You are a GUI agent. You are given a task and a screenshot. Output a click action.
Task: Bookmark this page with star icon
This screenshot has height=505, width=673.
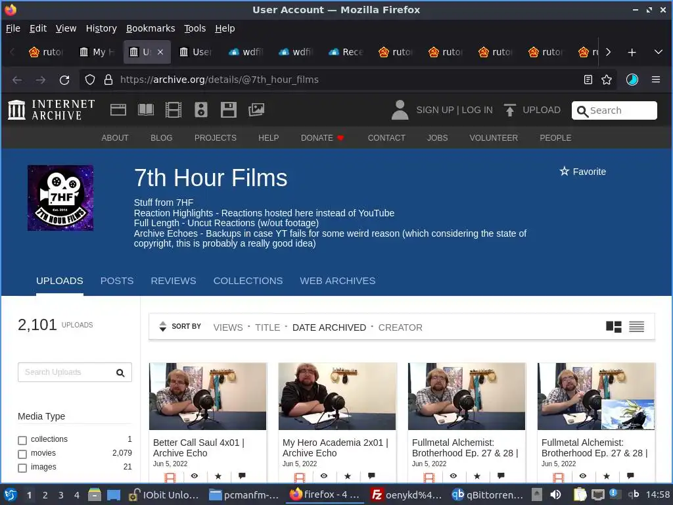pyautogui.click(x=607, y=80)
